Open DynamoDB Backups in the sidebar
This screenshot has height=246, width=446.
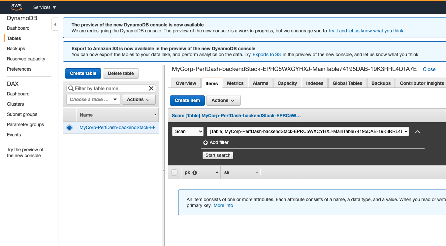(16, 49)
